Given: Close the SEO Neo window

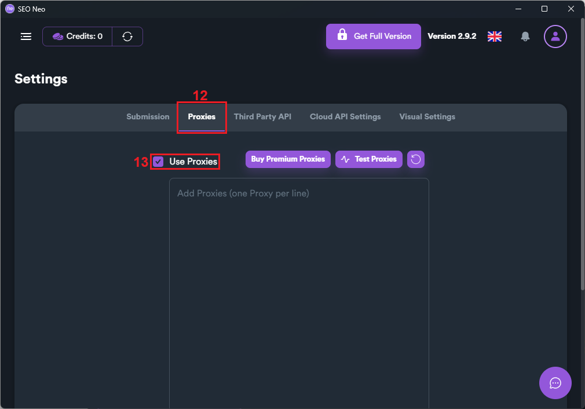Looking at the screenshot, I should [x=571, y=9].
